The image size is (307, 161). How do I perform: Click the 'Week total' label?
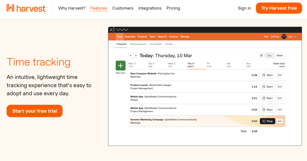(279, 64)
